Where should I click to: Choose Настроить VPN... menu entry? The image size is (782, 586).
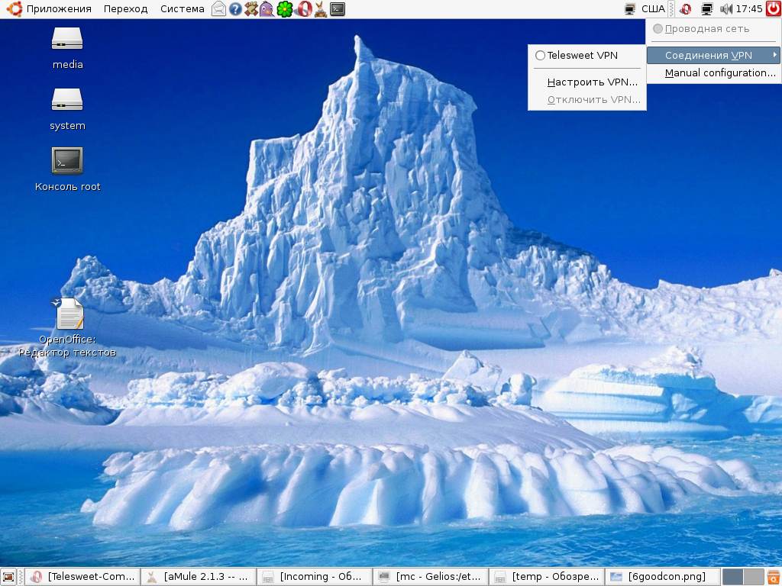(x=592, y=82)
